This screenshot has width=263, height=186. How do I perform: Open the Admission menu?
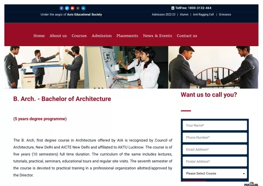pyautogui.click(x=102, y=36)
